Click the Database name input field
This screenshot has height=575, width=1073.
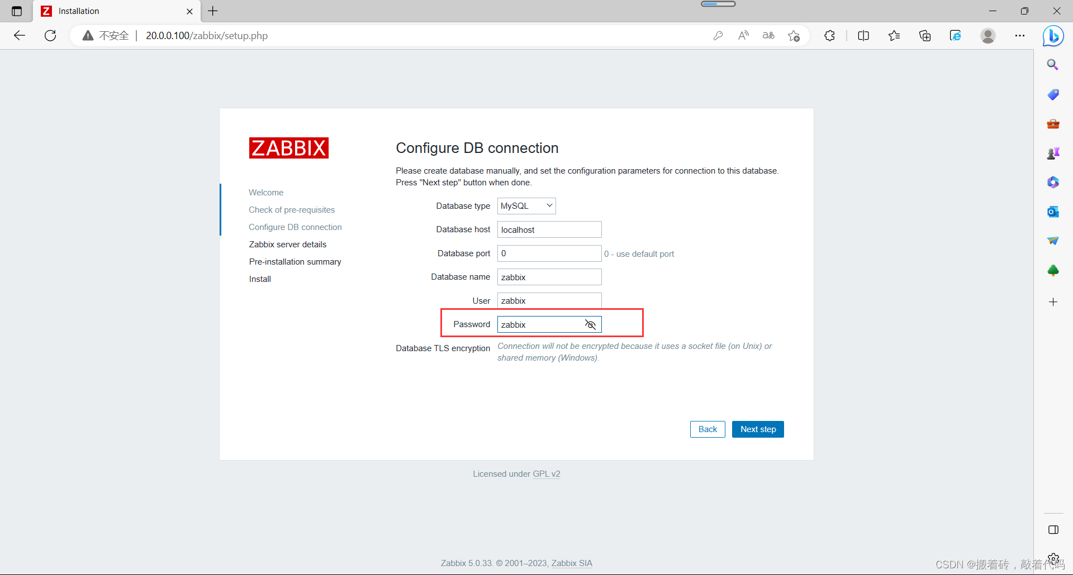point(549,277)
